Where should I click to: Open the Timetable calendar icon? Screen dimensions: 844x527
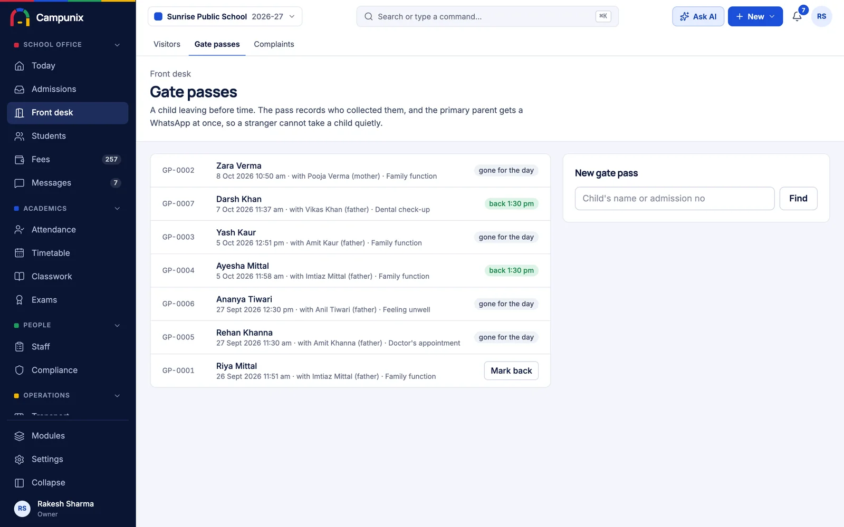tap(20, 253)
